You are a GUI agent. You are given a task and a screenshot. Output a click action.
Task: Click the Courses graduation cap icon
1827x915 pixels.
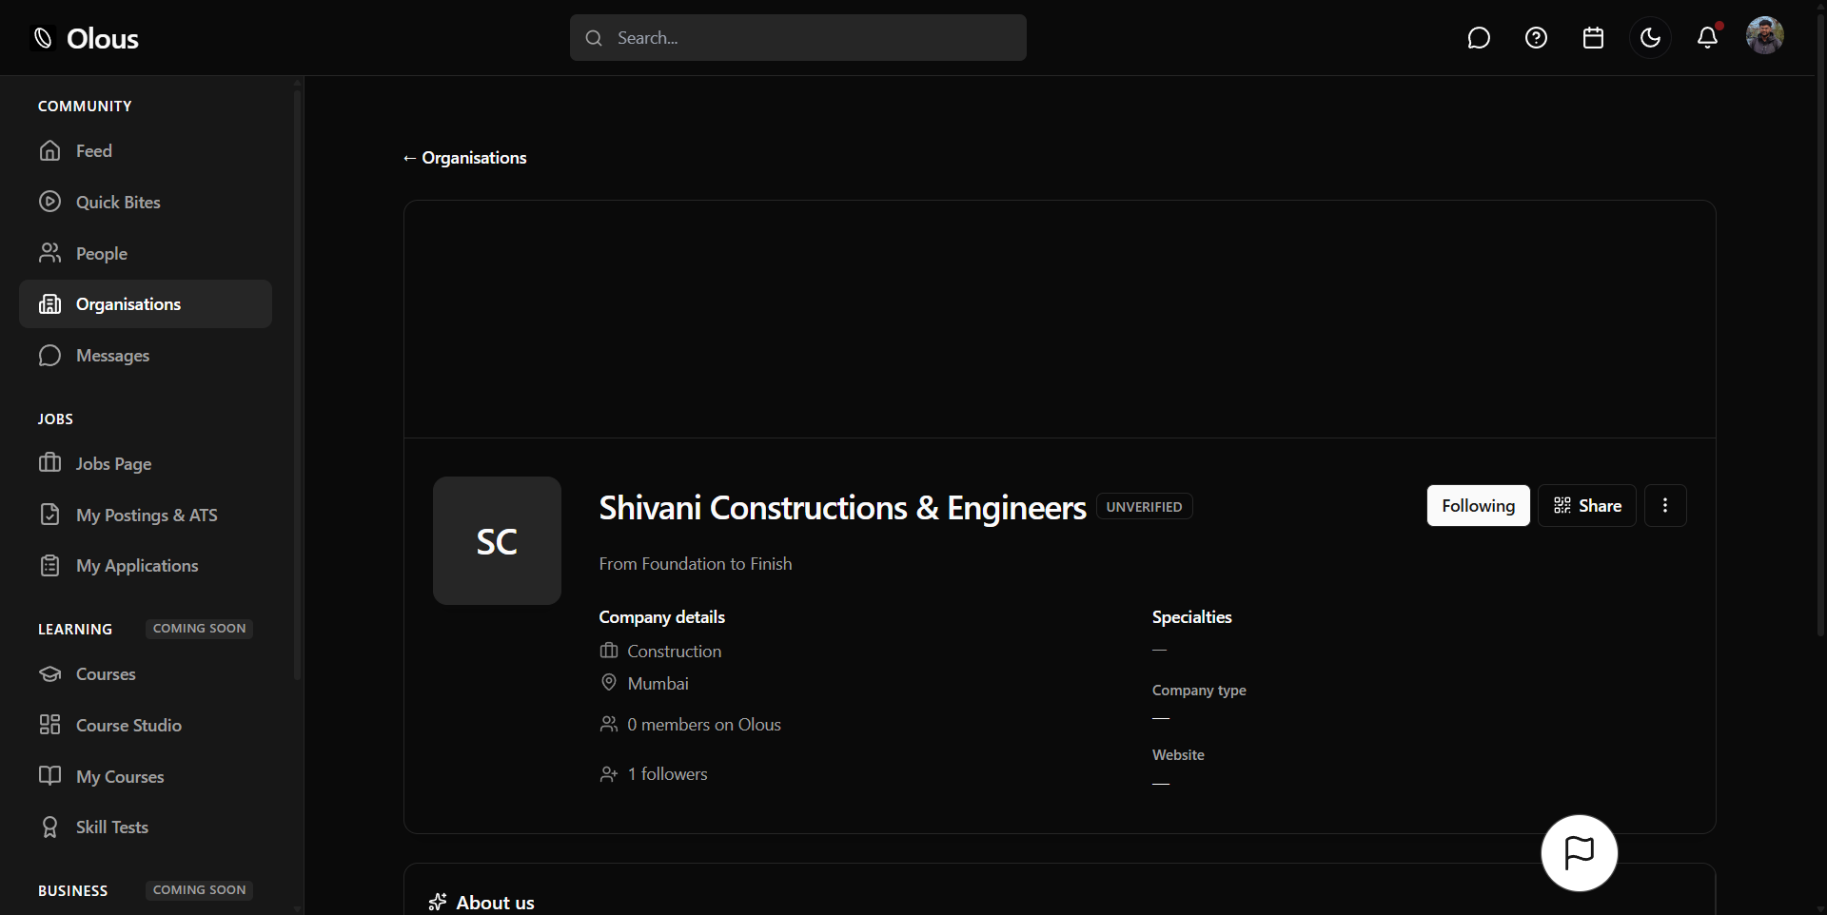(x=49, y=673)
